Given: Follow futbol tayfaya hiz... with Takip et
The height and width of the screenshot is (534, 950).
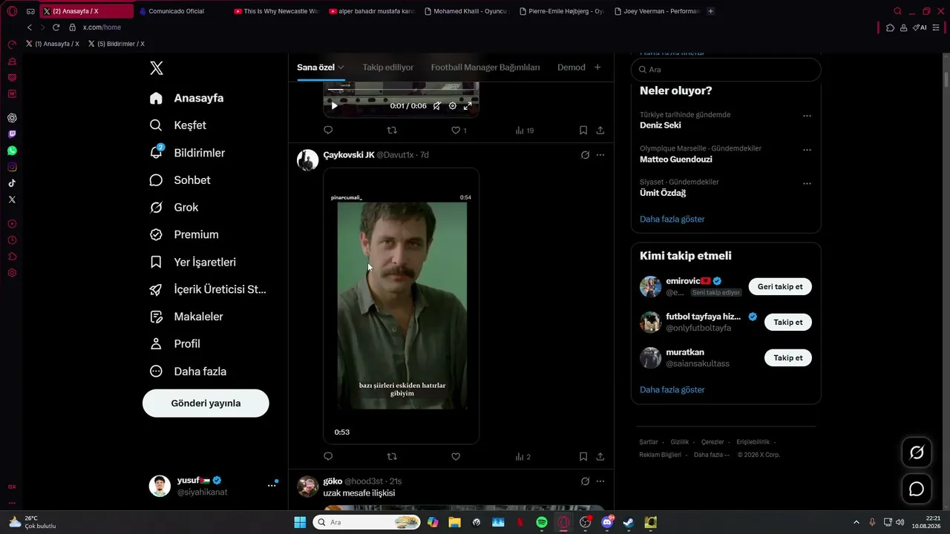Looking at the screenshot, I should [x=788, y=323].
